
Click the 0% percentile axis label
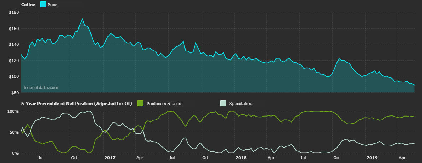point(16,153)
